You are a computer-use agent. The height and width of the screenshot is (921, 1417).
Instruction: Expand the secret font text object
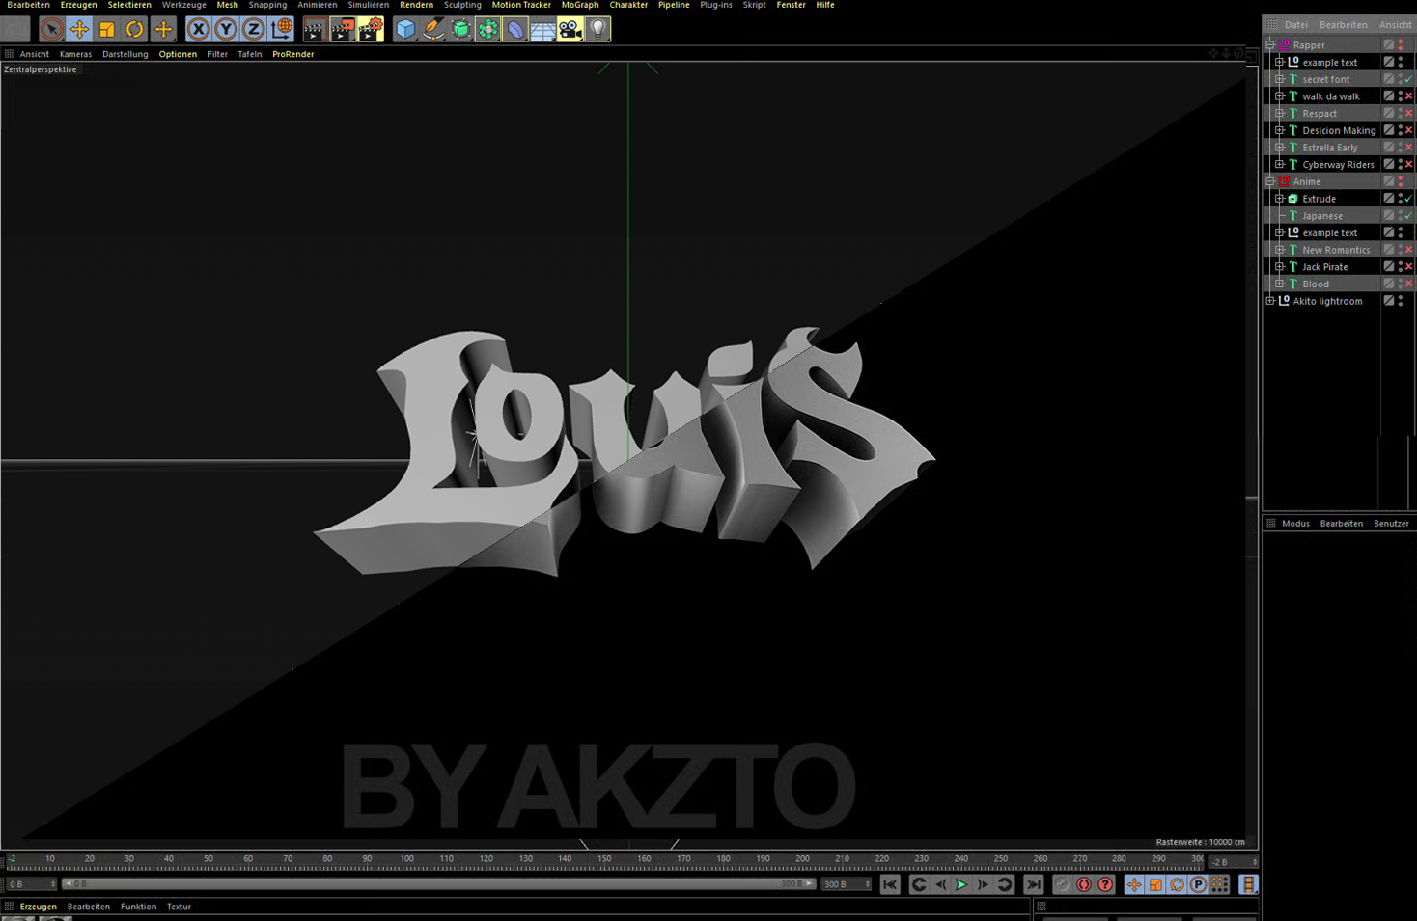coord(1280,79)
